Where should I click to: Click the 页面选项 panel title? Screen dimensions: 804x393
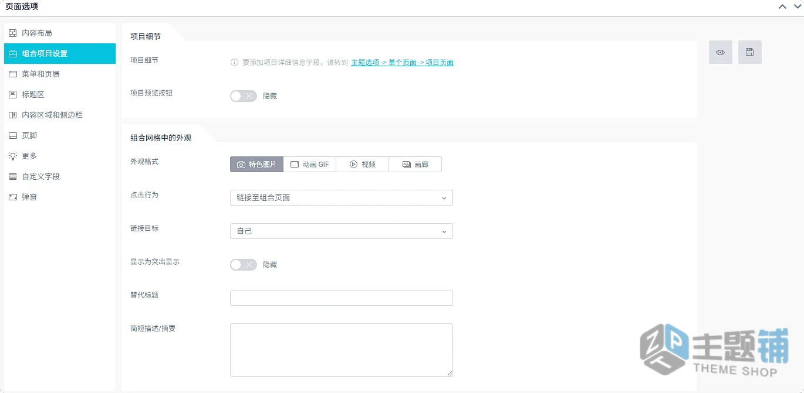coord(22,6)
